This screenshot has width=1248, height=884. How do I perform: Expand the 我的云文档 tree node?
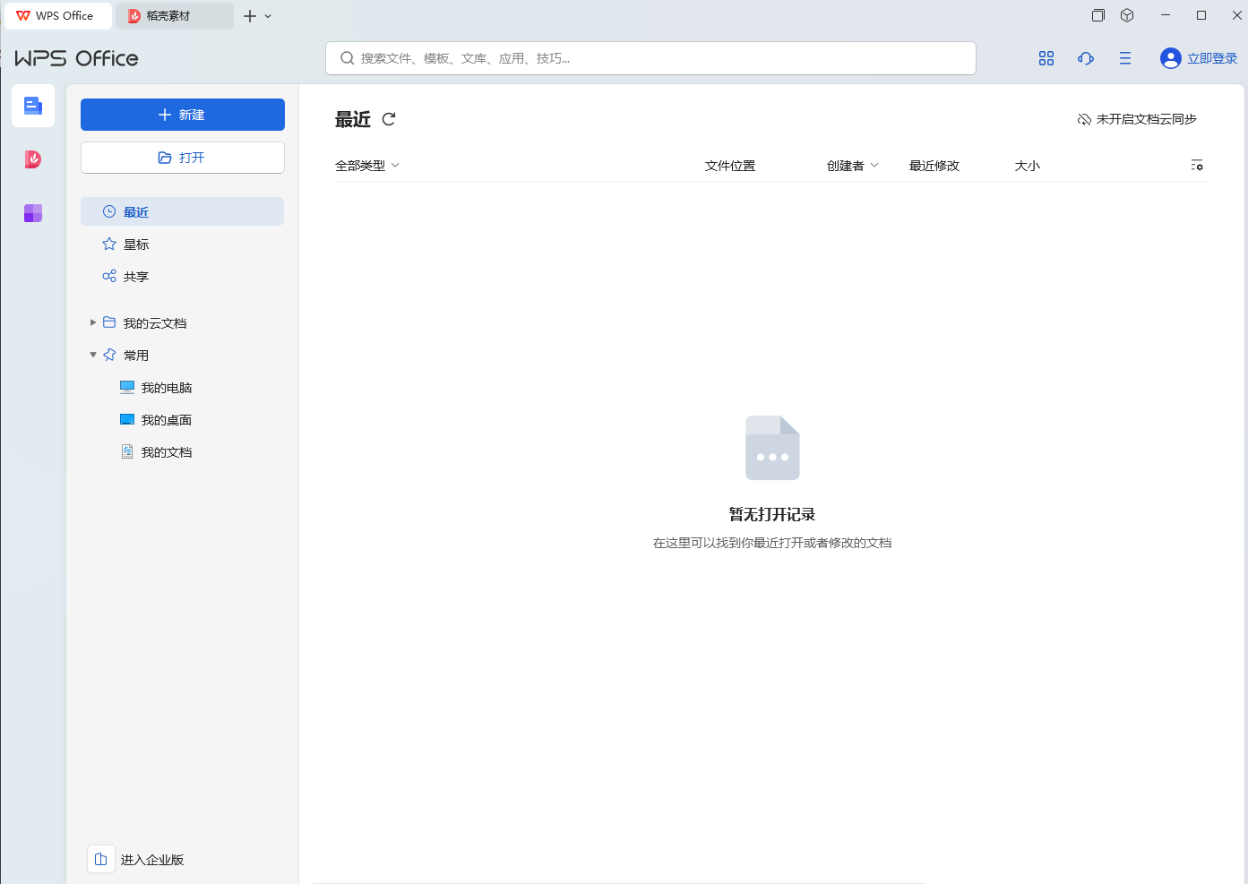[x=93, y=322]
